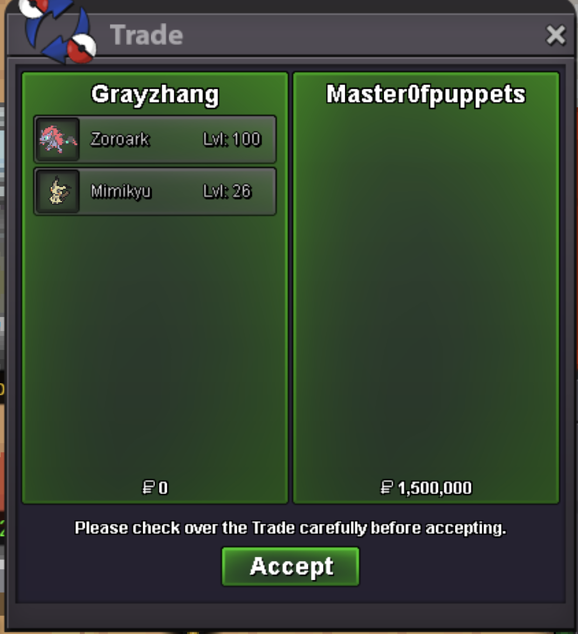This screenshot has height=634, width=578.
Task: Accept the trade offer
Action: [x=291, y=566]
